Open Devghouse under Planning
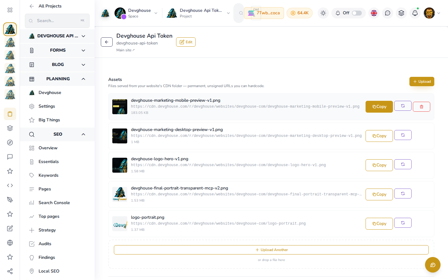 coord(57,92)
